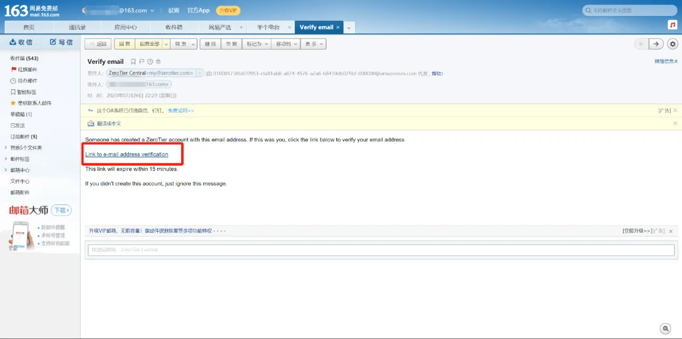682x339 pixels.
Task: Open the gear settings icon above the email
Action: 672,44
